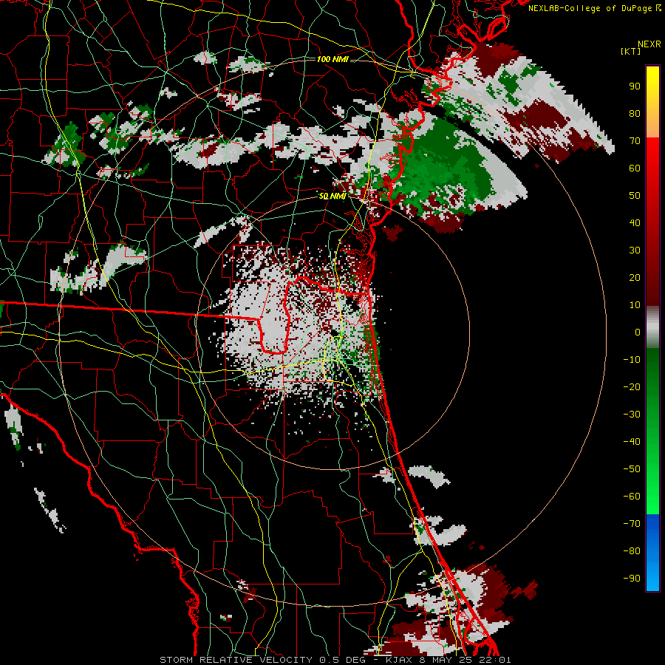The height and width of the screenshot is (665, 665).
Task: Click the 80 value on the velocity scale
Action: point(635,114)
